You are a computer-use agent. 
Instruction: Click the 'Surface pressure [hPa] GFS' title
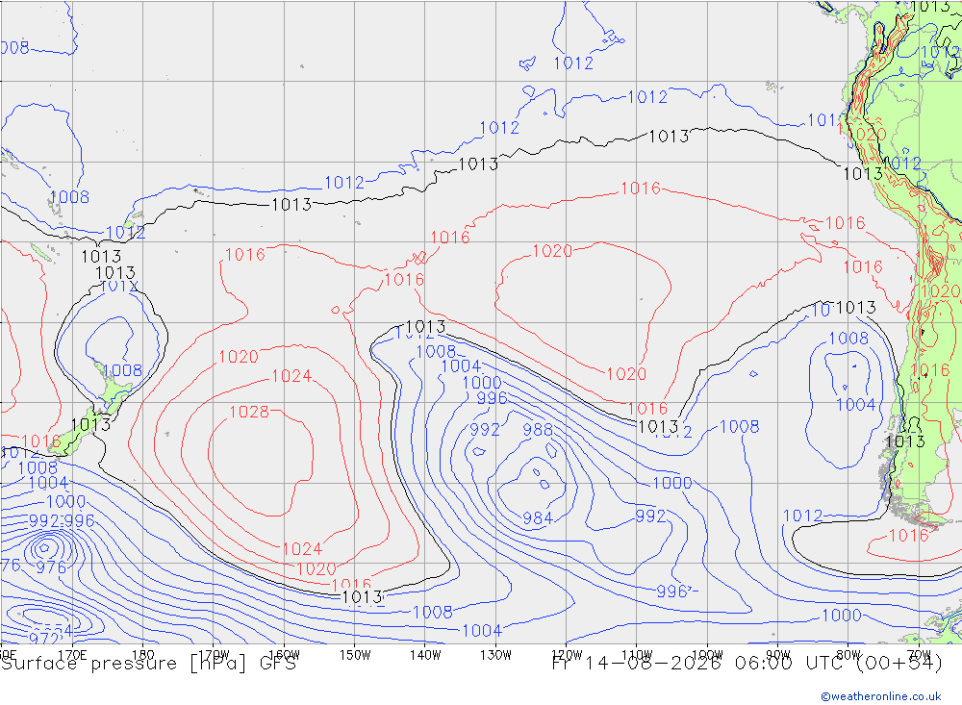coord(148,664)
